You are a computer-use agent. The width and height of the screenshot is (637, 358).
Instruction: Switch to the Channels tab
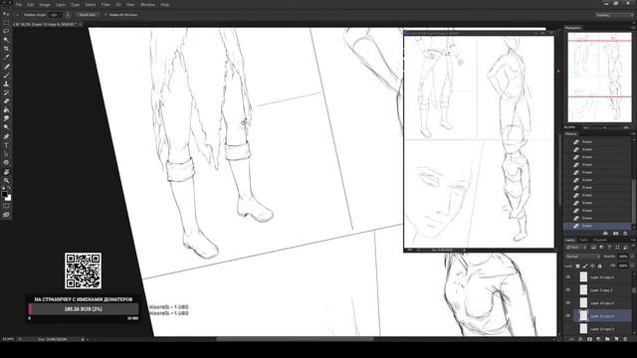(x=600, y=240)
